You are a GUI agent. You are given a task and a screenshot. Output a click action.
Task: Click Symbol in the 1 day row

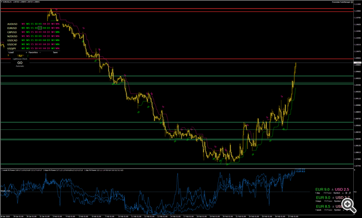point(336,193)
